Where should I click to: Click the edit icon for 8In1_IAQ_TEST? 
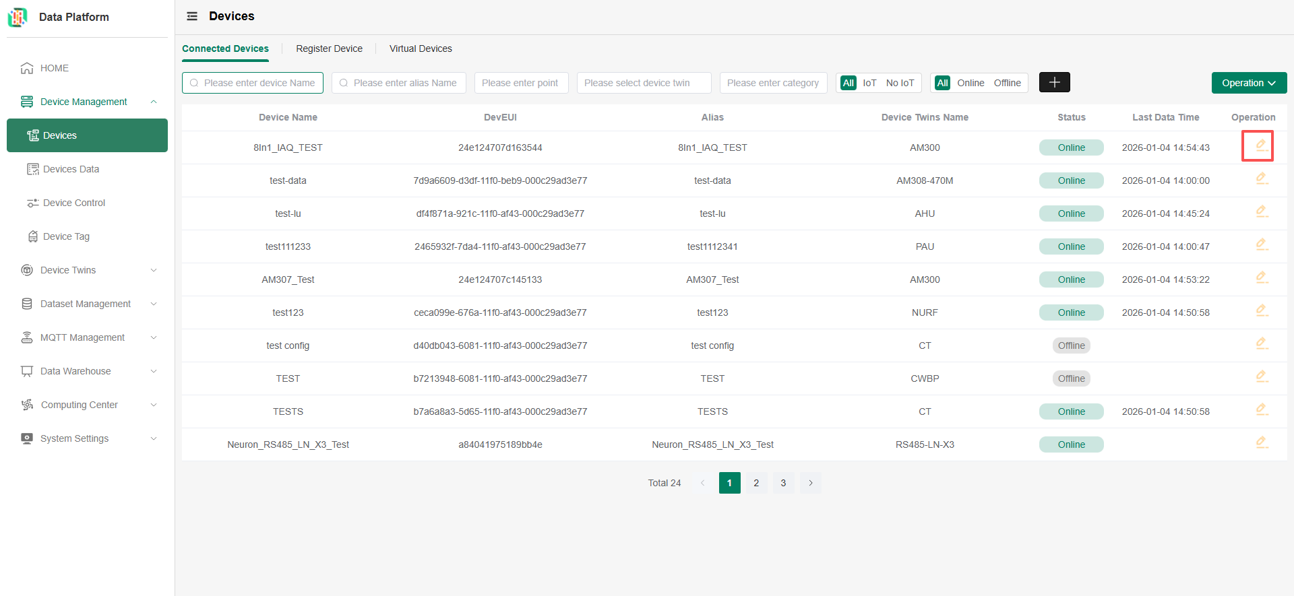tap(1261, 146)
